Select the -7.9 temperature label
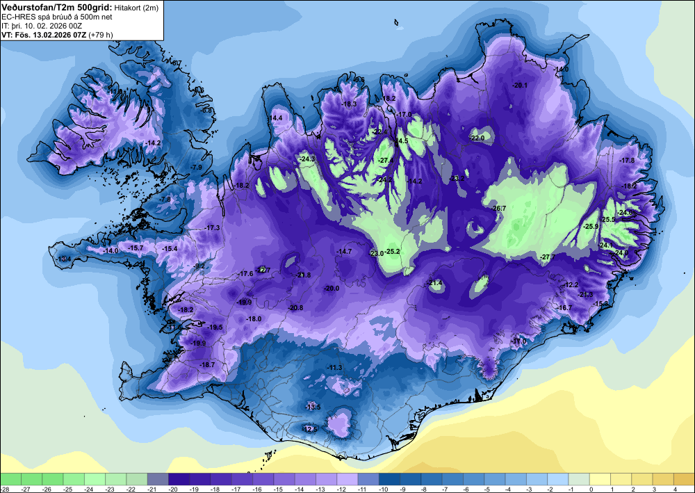The width and height of the screenshot is (695, 493). click(196, 167)
